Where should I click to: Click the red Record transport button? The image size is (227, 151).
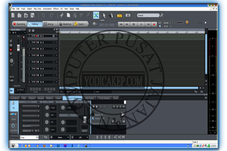pos(154,24)
